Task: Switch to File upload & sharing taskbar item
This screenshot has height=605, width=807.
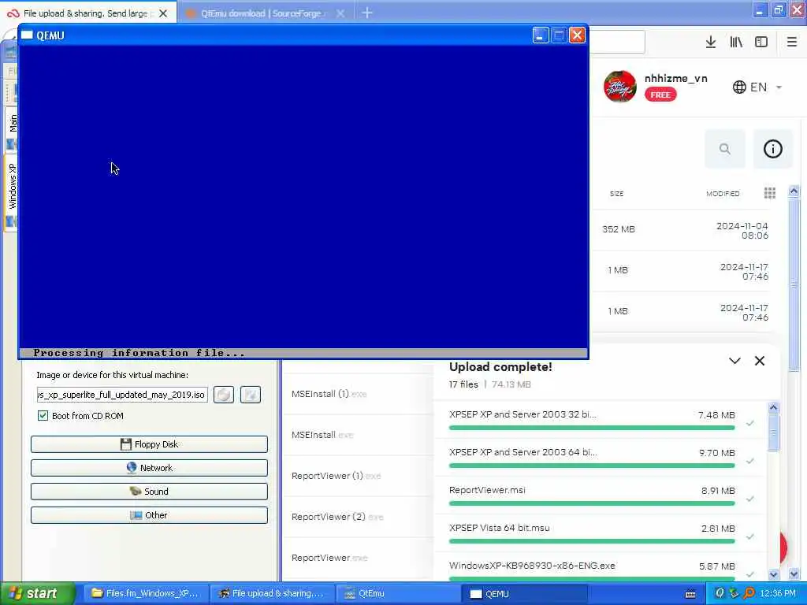Action: tap(272, 594)
